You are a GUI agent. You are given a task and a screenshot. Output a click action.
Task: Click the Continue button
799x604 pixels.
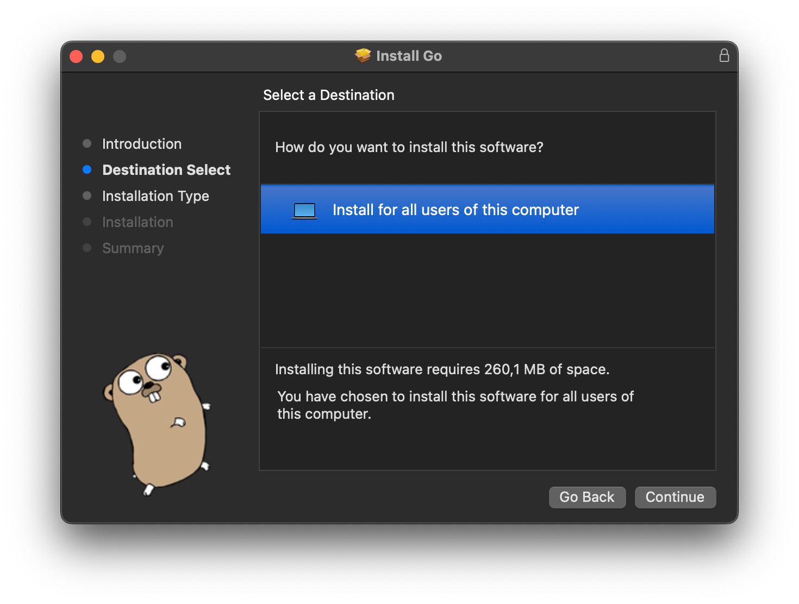click(x=675, y=497)
